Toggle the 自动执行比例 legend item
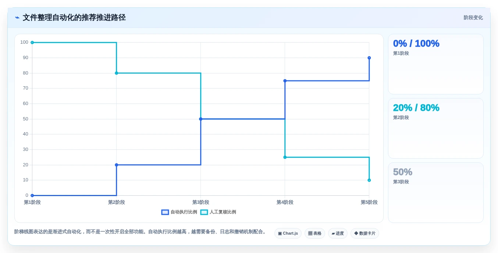 pos(179,212)
